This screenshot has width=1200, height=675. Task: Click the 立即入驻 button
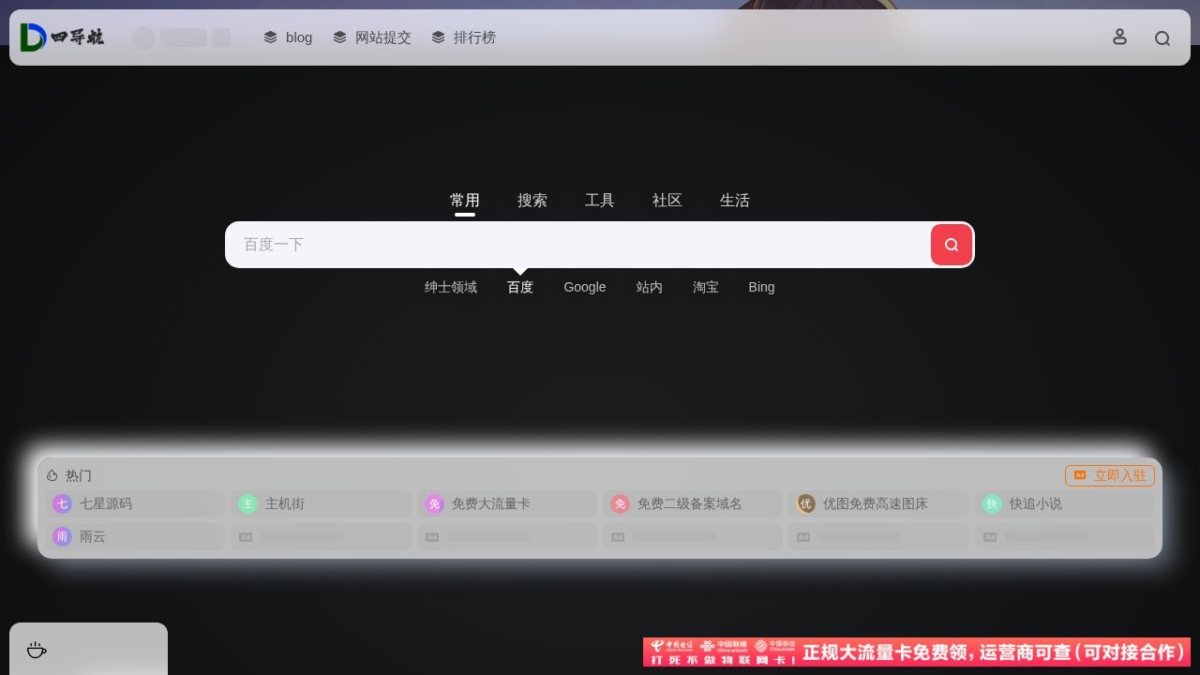(x=1110, y=475)
